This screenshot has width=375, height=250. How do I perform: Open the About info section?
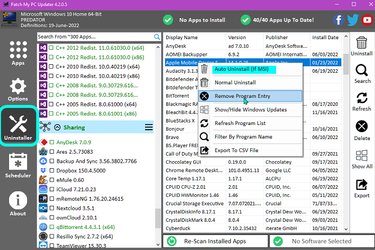(x=18, y=204)
